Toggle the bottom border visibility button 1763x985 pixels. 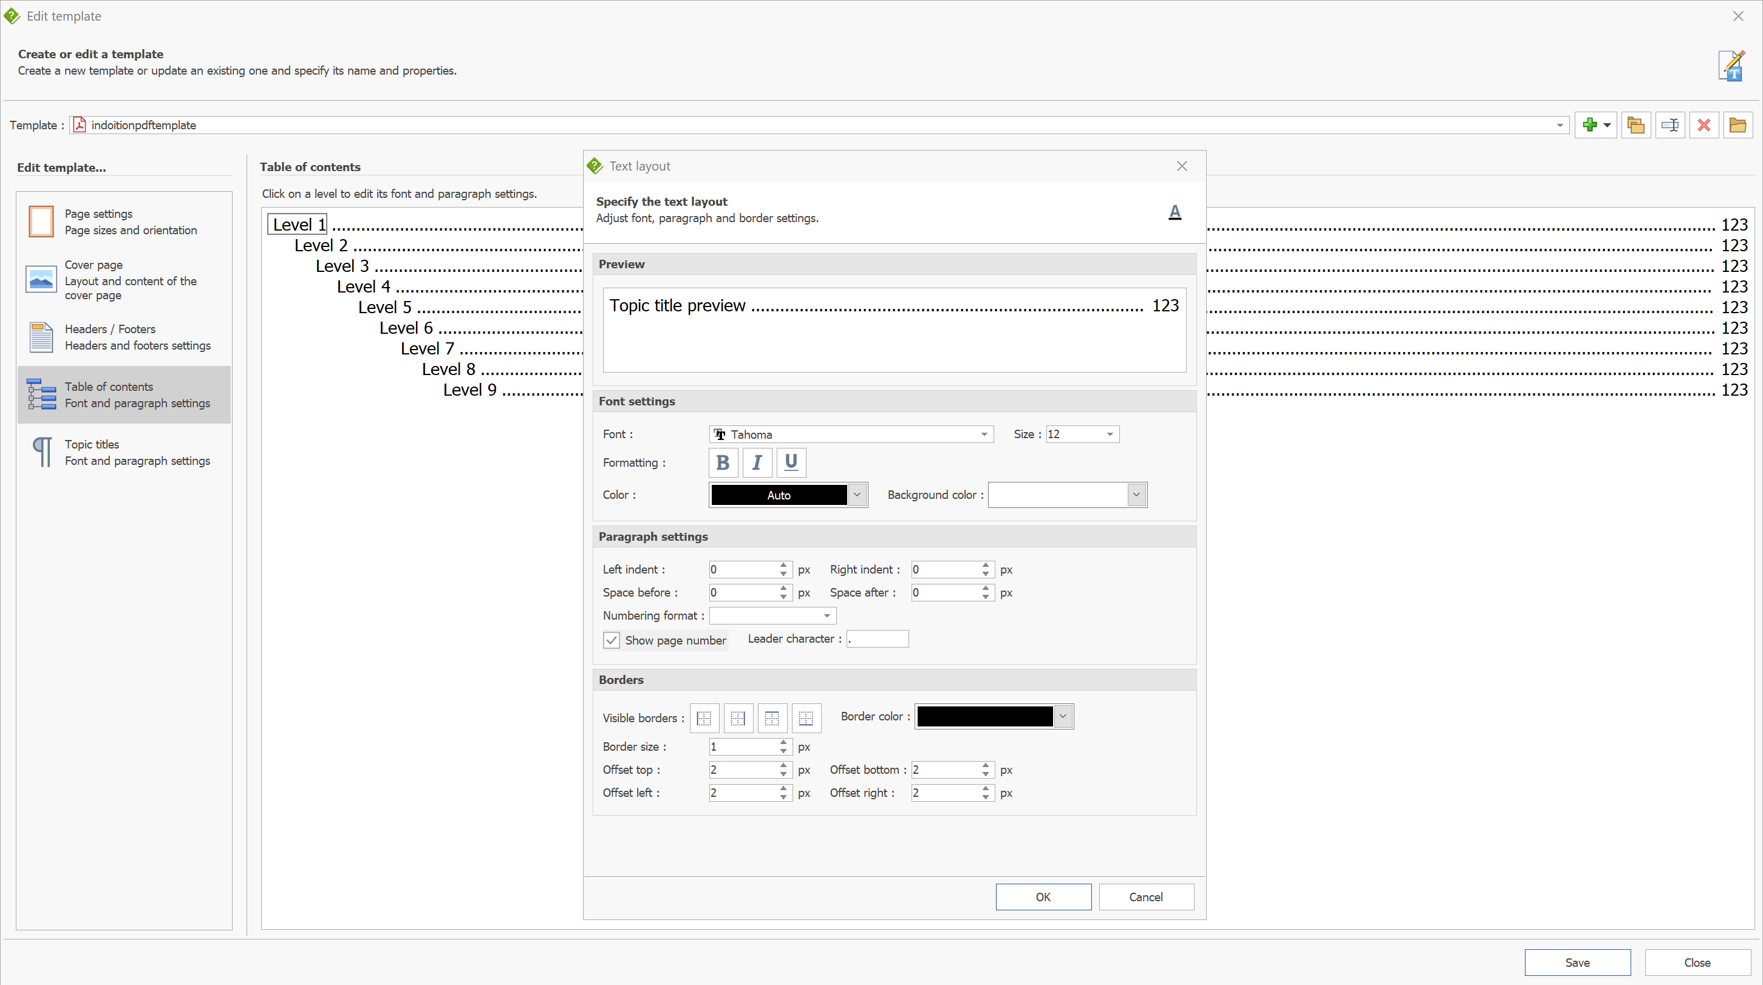click(x=806, y=718)
